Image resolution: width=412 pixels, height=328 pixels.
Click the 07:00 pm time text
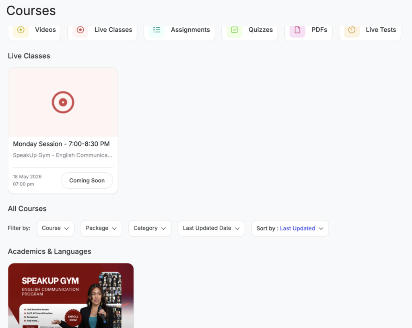tap(23, 184)
